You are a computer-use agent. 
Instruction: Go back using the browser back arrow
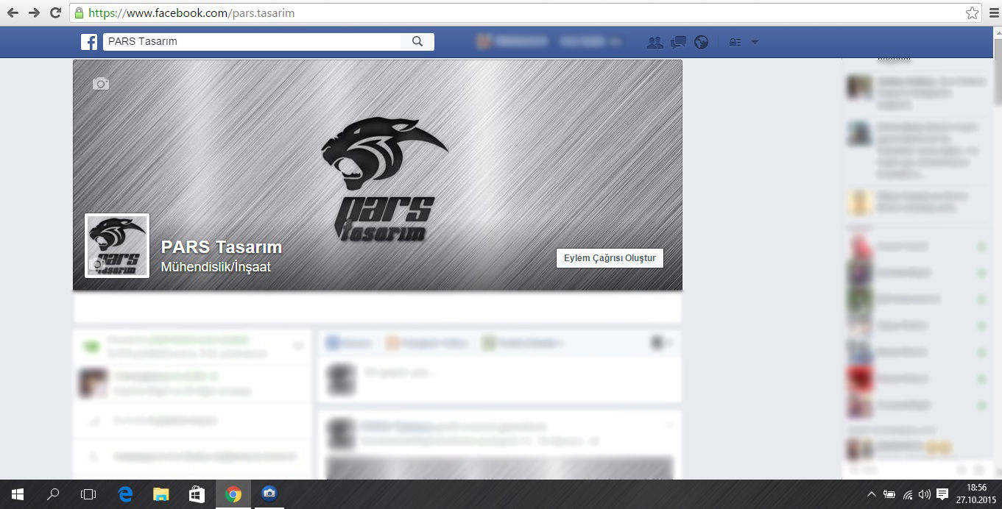point(13,13)
